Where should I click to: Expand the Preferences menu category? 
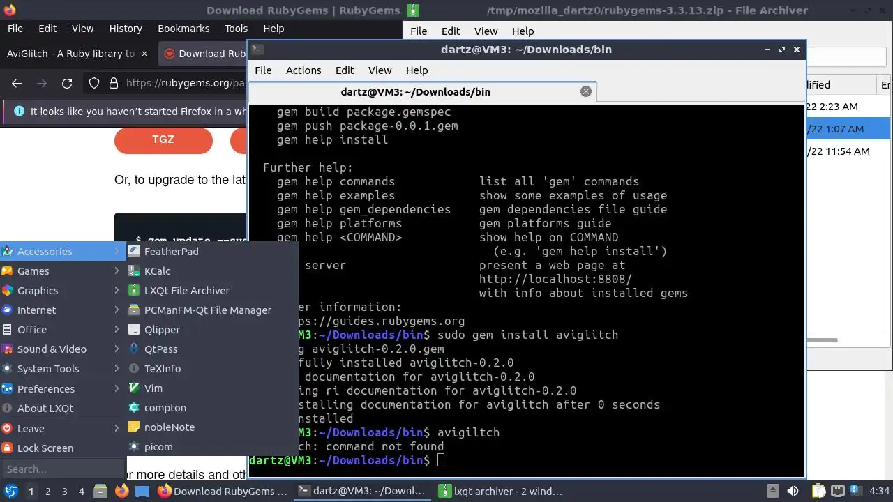click(63, 389)
